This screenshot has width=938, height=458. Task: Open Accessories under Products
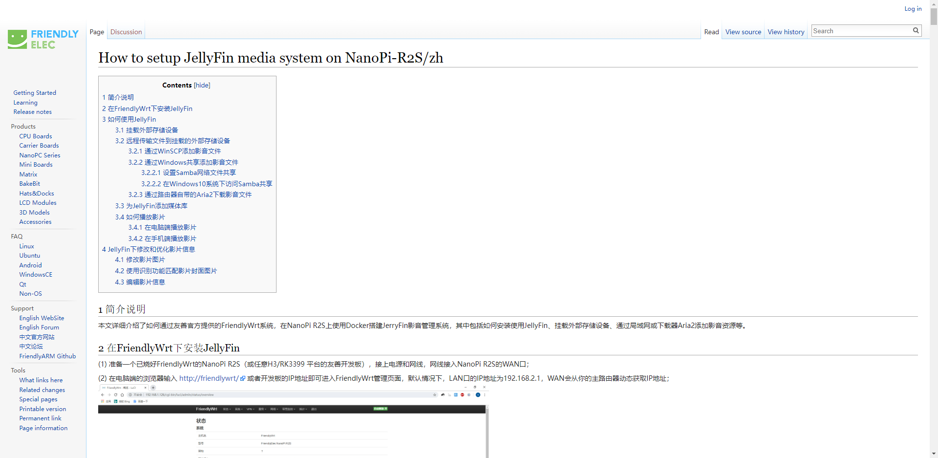click(x=35, y=221)
